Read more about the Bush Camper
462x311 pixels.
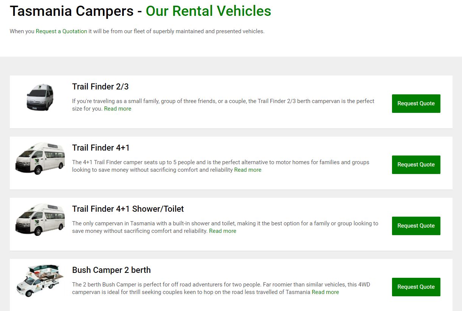click(325, 292)
